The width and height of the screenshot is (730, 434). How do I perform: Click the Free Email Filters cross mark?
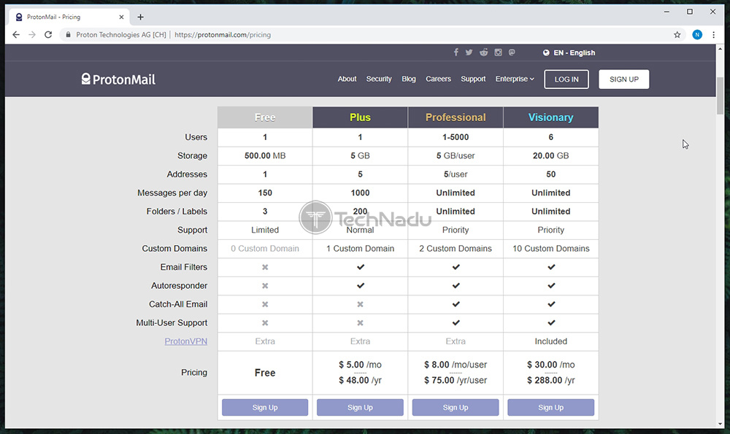[x=265, y=267]
